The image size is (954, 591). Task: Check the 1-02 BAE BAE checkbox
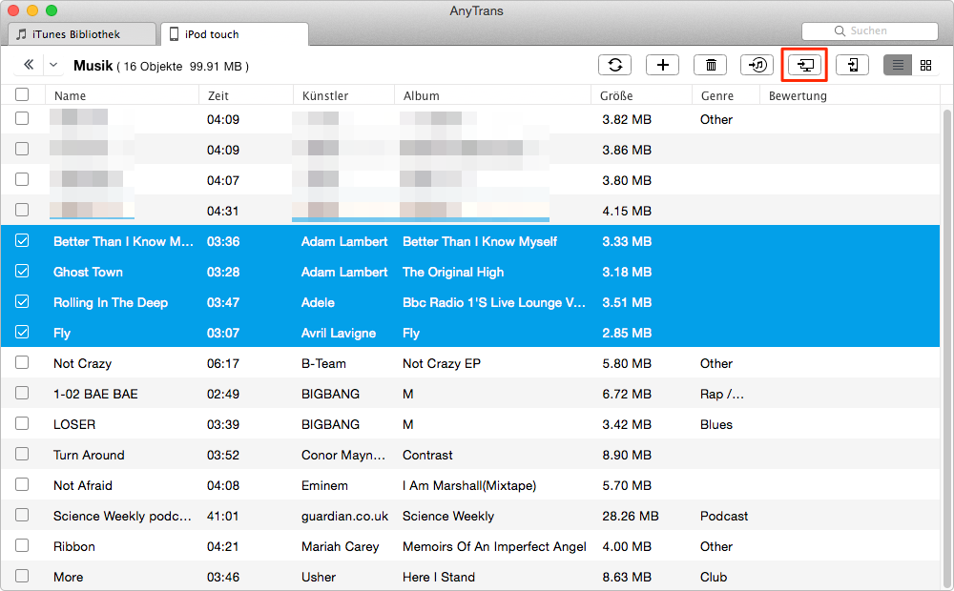[x=22, y=393]
